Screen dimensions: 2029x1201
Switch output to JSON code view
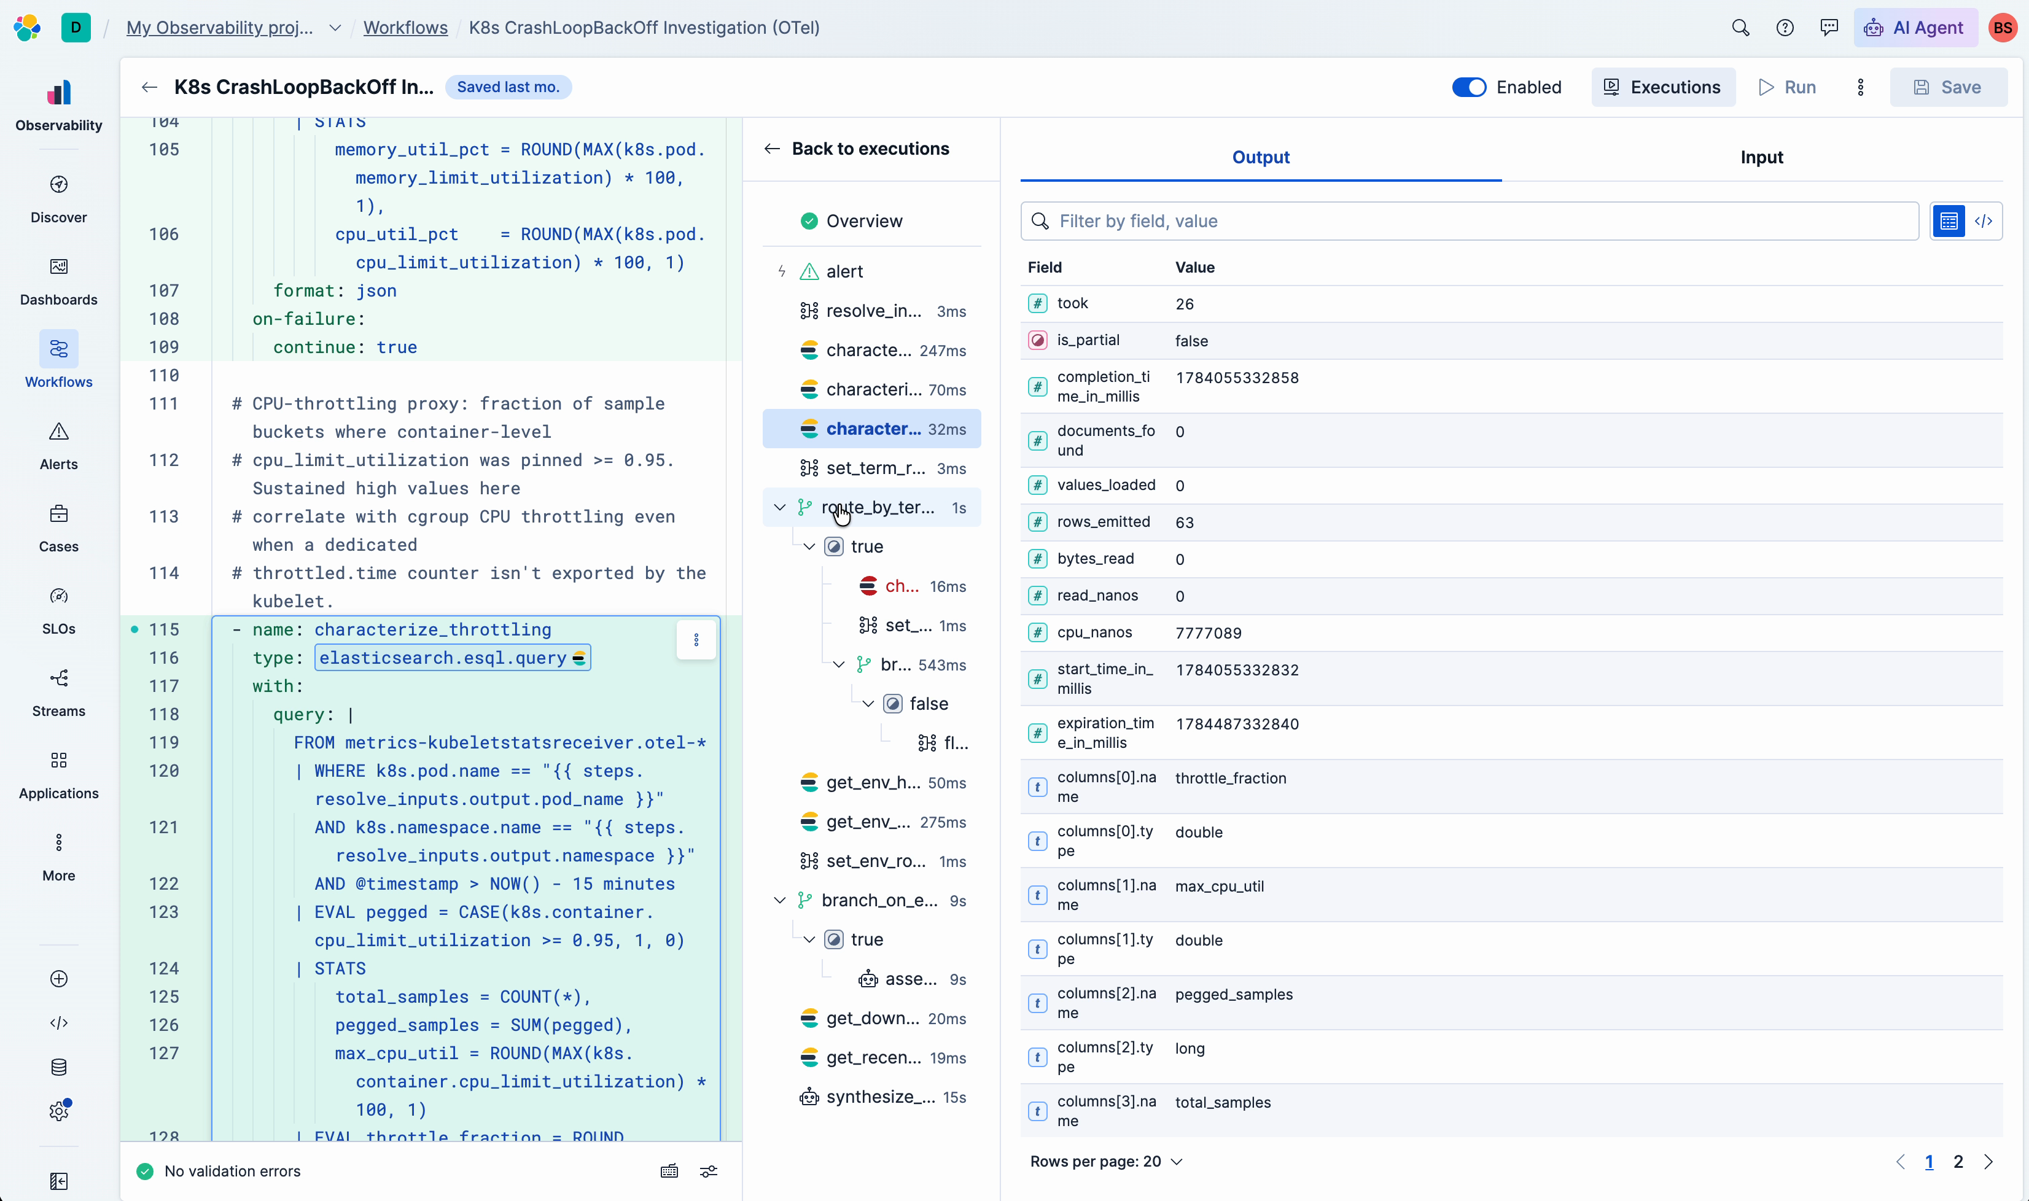[1983, 220]
